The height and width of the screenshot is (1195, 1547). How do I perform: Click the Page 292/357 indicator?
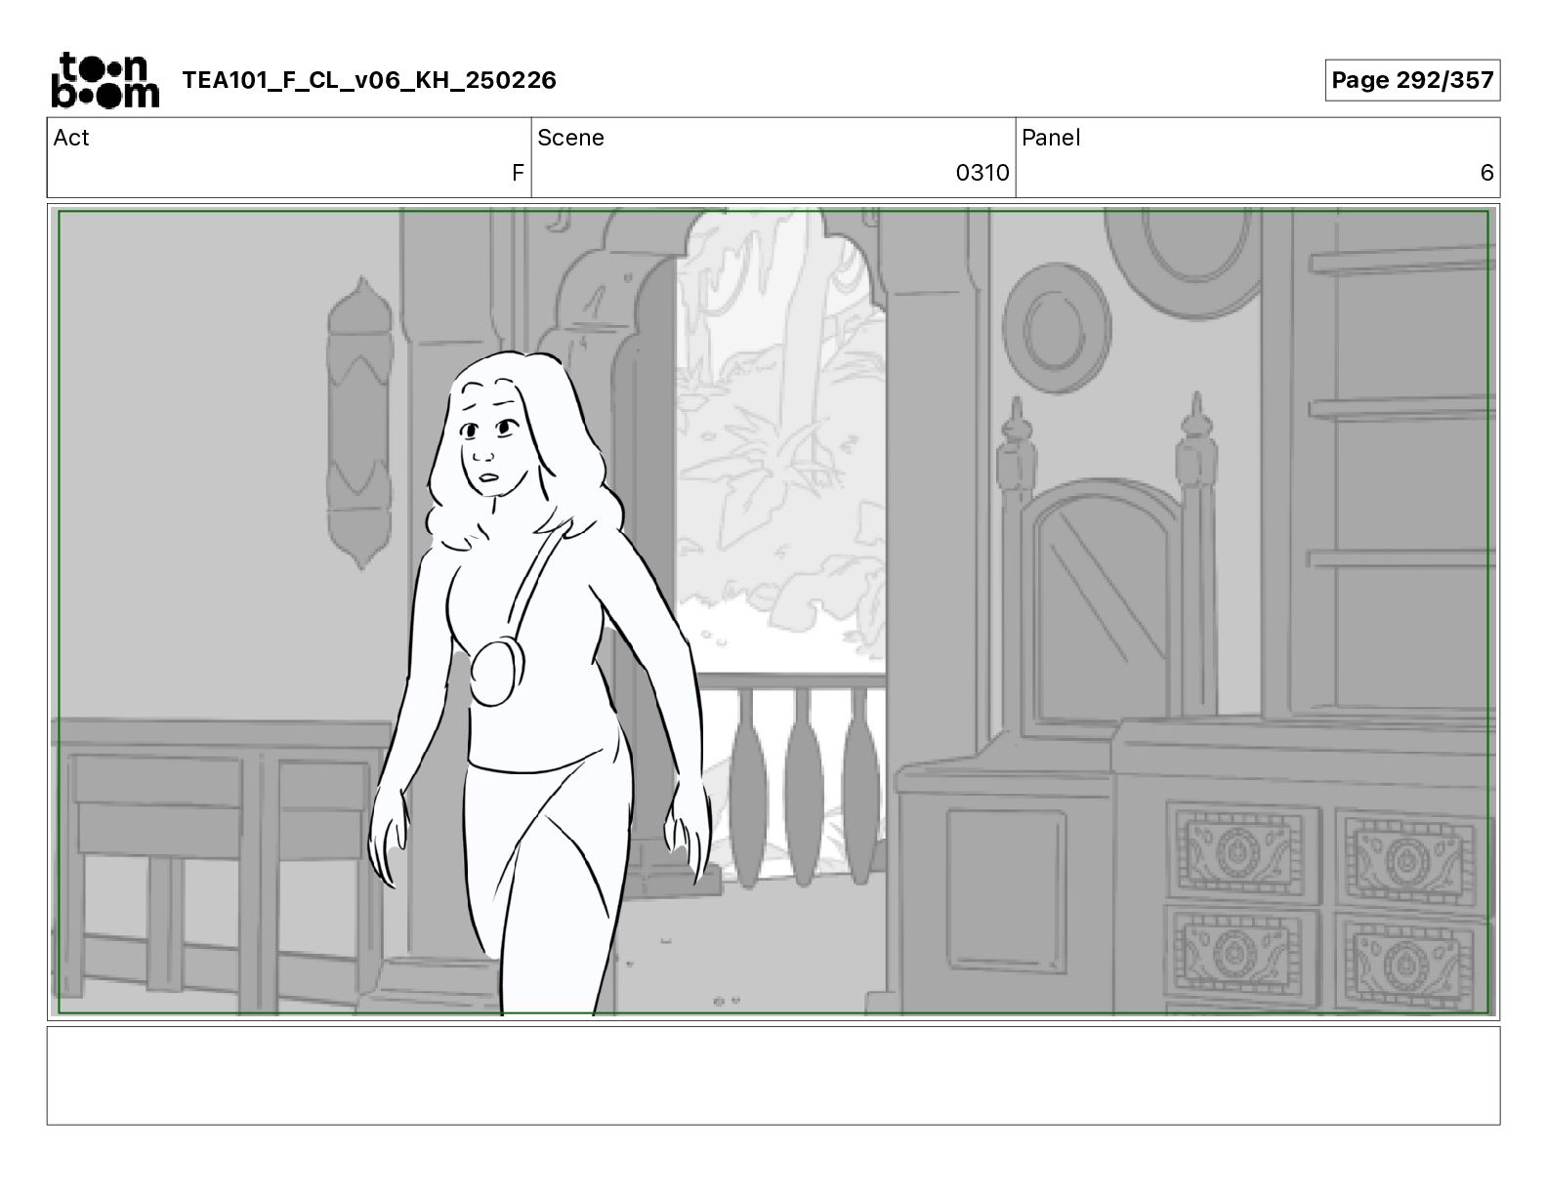1412,80
